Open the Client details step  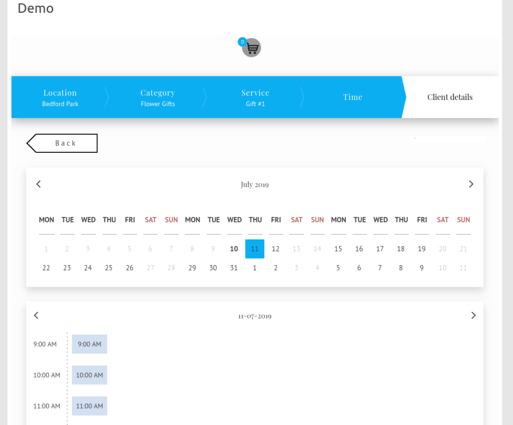coord(450,97)
